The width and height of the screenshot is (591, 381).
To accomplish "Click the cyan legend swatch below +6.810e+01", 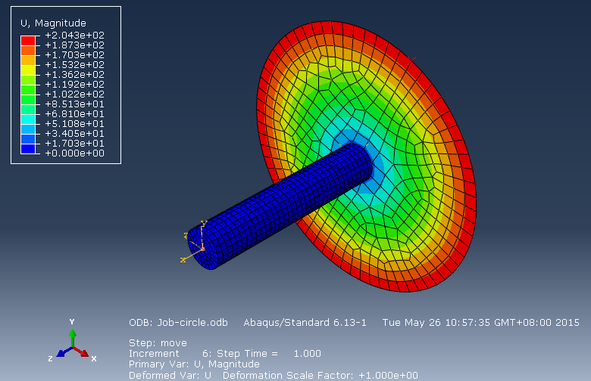I will (28, 119).
